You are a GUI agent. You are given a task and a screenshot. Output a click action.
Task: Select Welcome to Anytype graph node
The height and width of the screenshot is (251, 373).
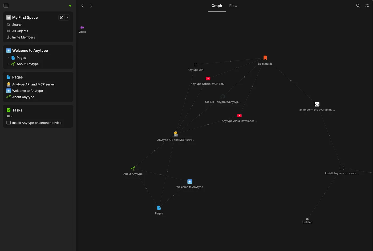(190, 182)
